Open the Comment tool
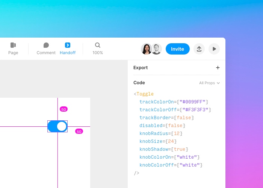 click(x=46, y=49)
